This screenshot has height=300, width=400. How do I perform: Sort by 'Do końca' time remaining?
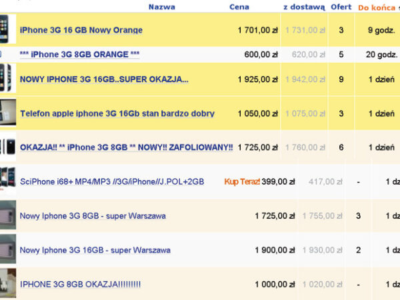point(376,7)
